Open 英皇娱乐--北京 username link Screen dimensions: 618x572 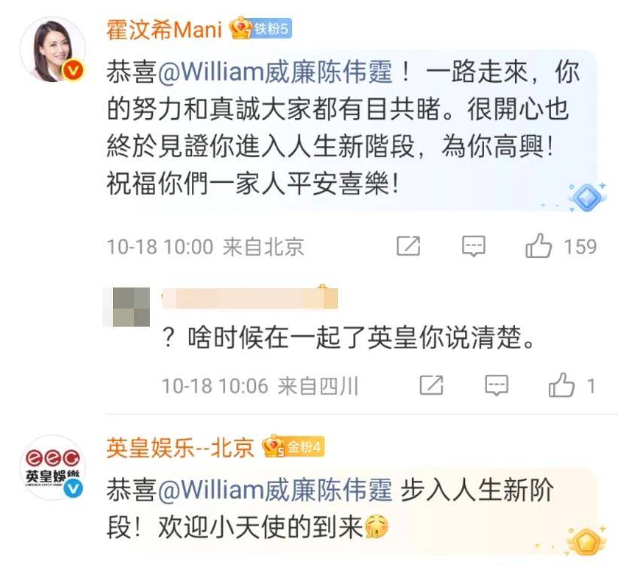click(x=181, y=448)
